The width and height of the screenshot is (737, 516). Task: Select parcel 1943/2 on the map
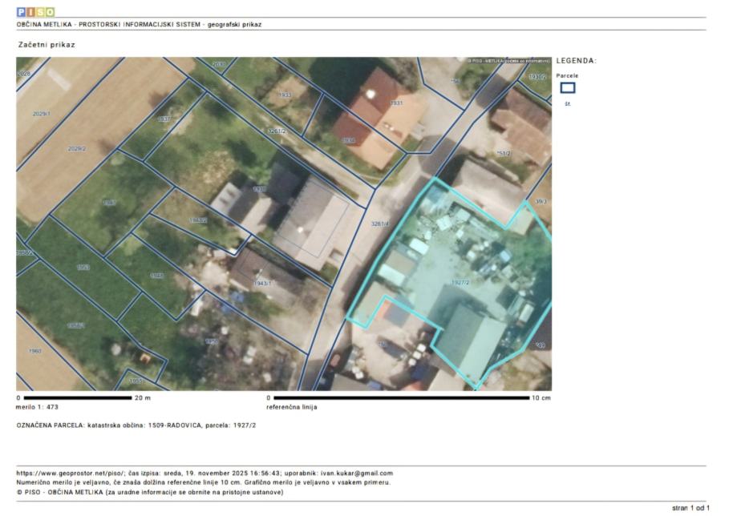[198, 220]
